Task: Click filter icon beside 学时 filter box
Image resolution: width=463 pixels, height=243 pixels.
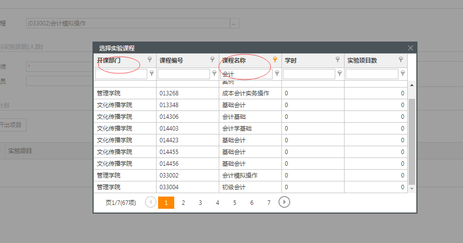Action: (x=339, y=74)
